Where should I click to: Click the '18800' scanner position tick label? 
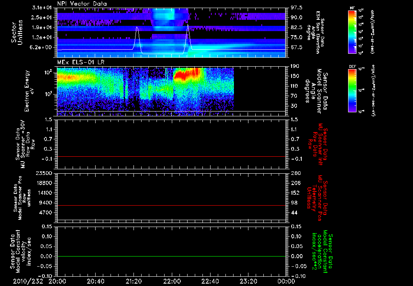44,183
